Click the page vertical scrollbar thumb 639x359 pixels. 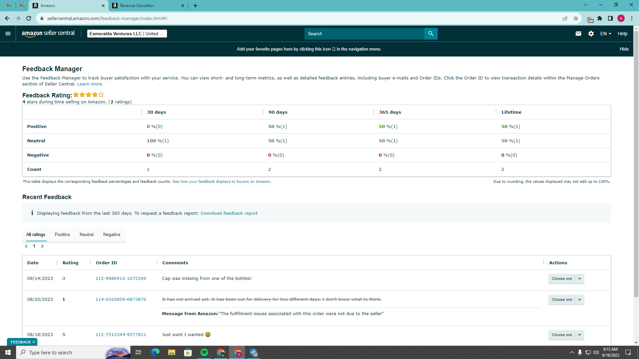click(x=636, y=165)
